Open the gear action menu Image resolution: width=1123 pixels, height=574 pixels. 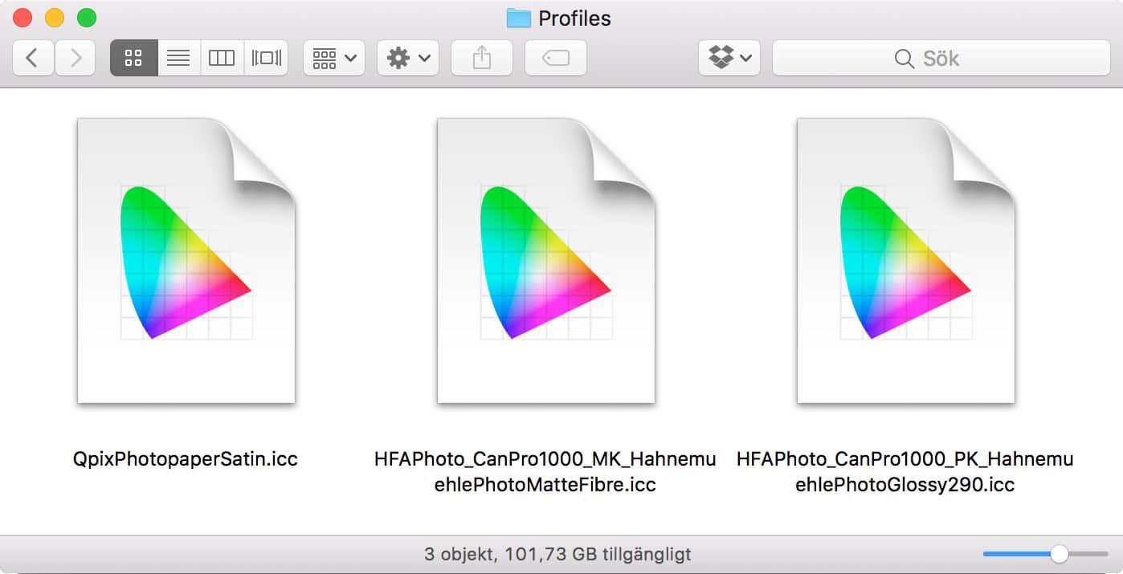tap(408, 58)
